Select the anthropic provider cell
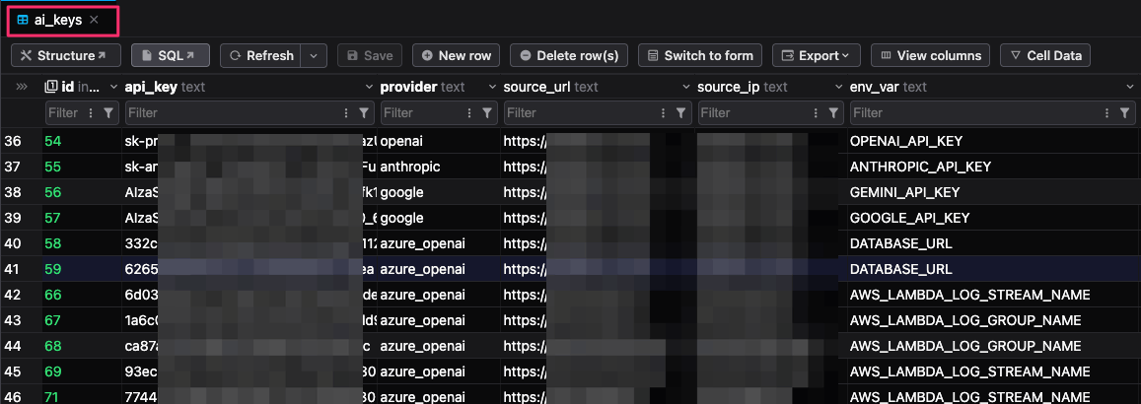Viewport: 1141px width, 404px height. coord(438,167)
